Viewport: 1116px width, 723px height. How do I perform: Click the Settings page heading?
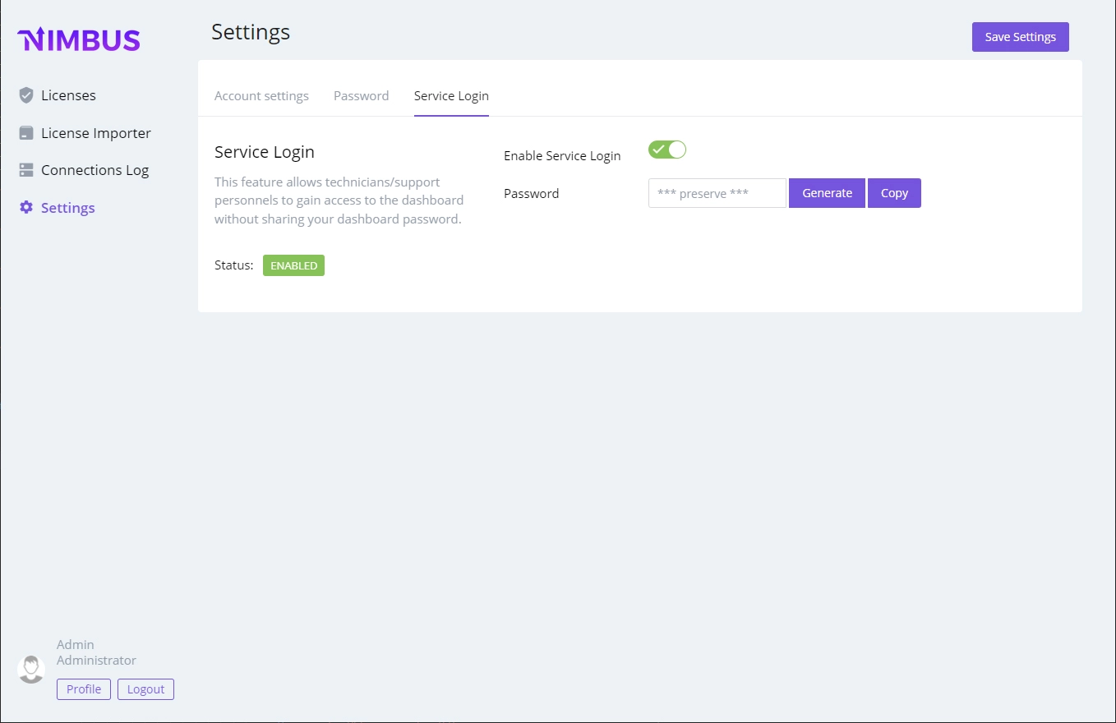click(251, 32)
